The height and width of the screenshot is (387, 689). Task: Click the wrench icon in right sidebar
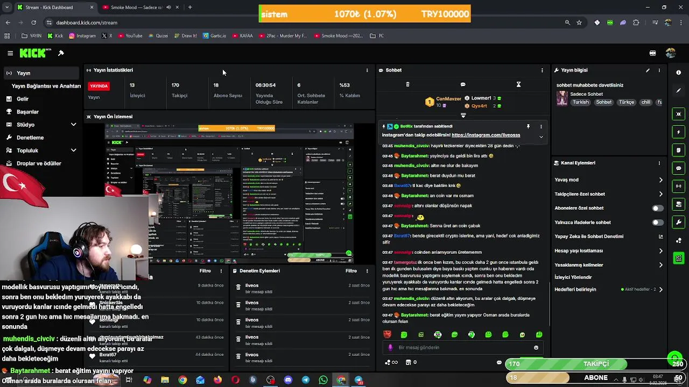(678, 222)
